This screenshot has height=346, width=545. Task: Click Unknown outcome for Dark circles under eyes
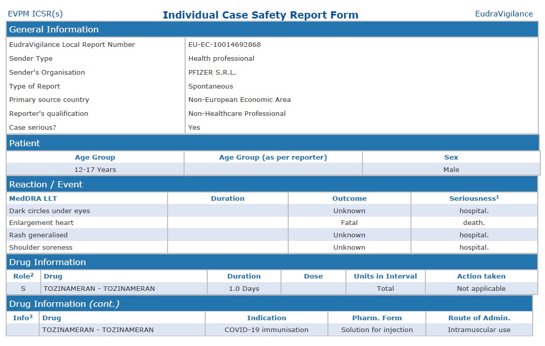[x=349, y=211]
